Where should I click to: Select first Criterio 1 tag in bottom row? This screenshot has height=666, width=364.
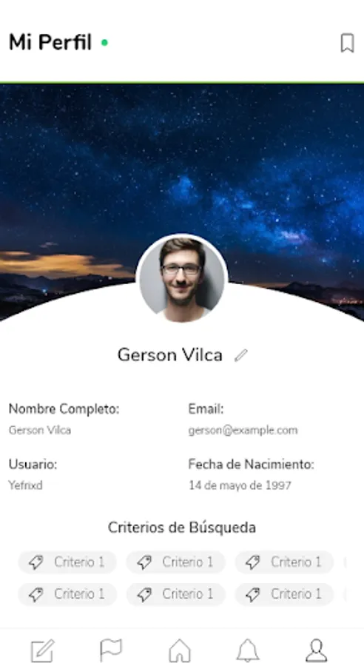pyautogui.click(x=67, y=593)
